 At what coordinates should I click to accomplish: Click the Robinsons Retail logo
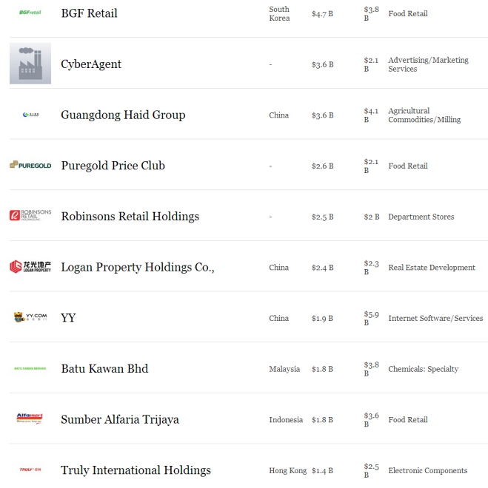[x=30, y=216]
